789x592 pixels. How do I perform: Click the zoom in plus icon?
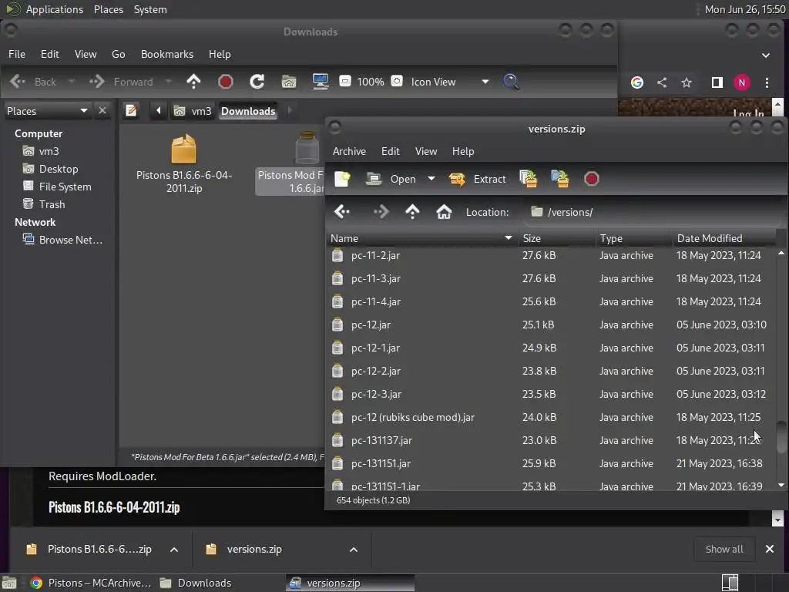point(397,81)
